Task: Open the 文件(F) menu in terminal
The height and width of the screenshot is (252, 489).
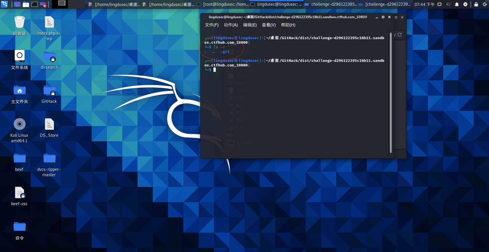Action: [212, 25]
